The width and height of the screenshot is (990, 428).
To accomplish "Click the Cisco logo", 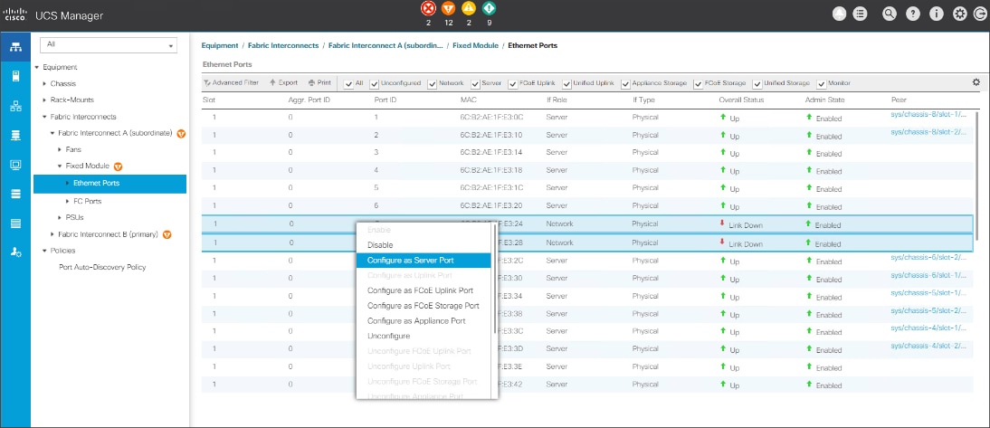I will tap(14, 15).
